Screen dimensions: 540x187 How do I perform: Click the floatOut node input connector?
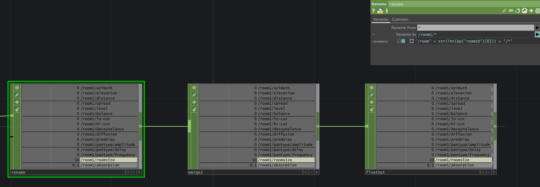tap(367, 126)
